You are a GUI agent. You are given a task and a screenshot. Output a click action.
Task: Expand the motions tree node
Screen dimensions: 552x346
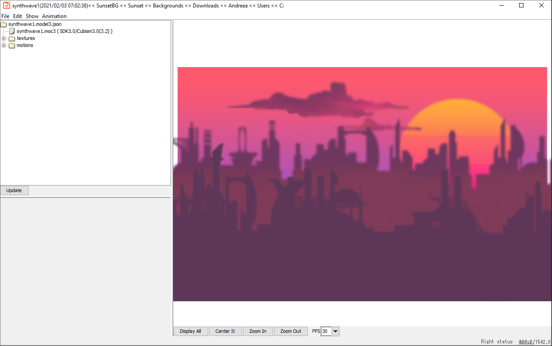click(x=4, y=46)
